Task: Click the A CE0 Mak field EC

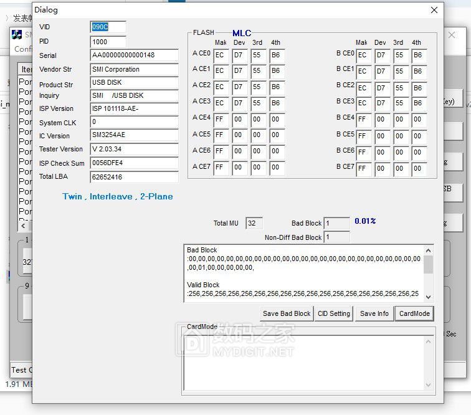Action: point(221,55)
